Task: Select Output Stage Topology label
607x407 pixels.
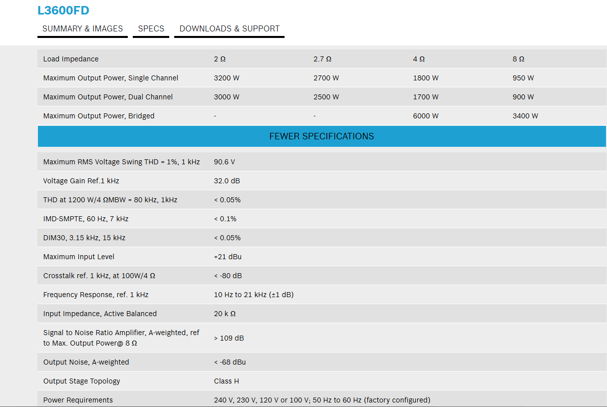Action: point(82,381)
